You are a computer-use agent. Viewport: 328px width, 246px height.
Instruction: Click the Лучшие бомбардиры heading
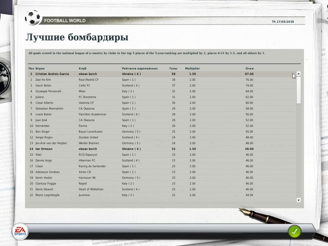(77, 37)
